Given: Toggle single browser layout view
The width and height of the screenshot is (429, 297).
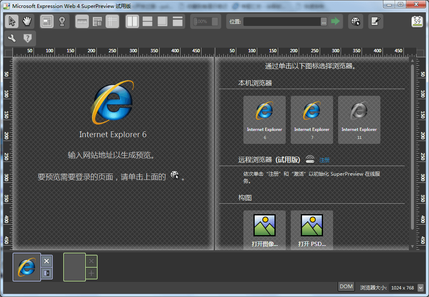Looking at the screenshot, I should [x=162, y=21].
